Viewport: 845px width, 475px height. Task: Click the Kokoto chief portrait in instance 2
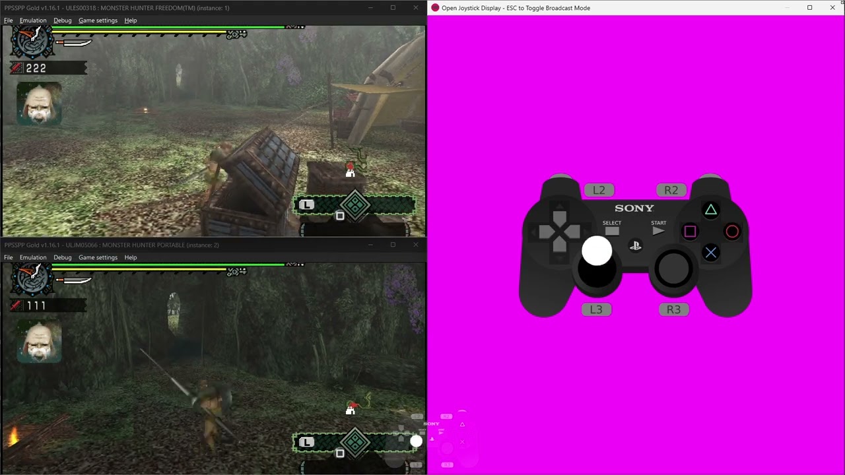tap(39, 341)
